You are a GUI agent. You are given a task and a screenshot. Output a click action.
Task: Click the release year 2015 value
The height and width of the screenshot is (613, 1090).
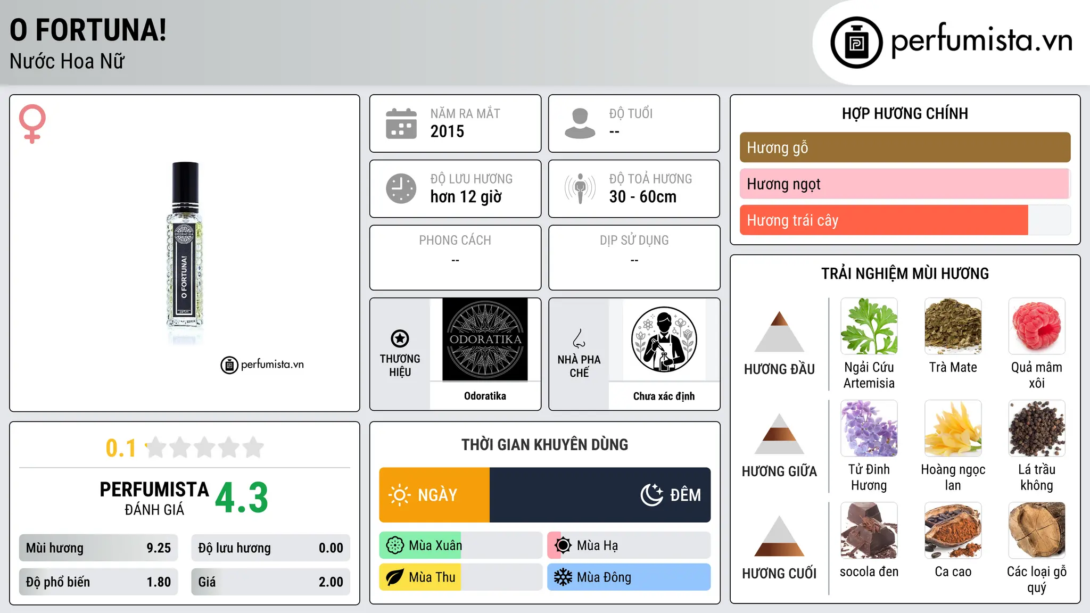coord(447,131)
